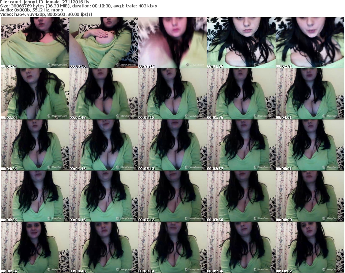Select the thumbnail at 00:02:01
This screenshot has height=273, width=345.
(x=310, y=43)
